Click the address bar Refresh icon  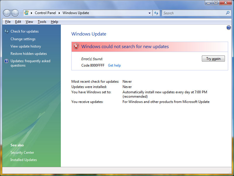tap(156, 13)
